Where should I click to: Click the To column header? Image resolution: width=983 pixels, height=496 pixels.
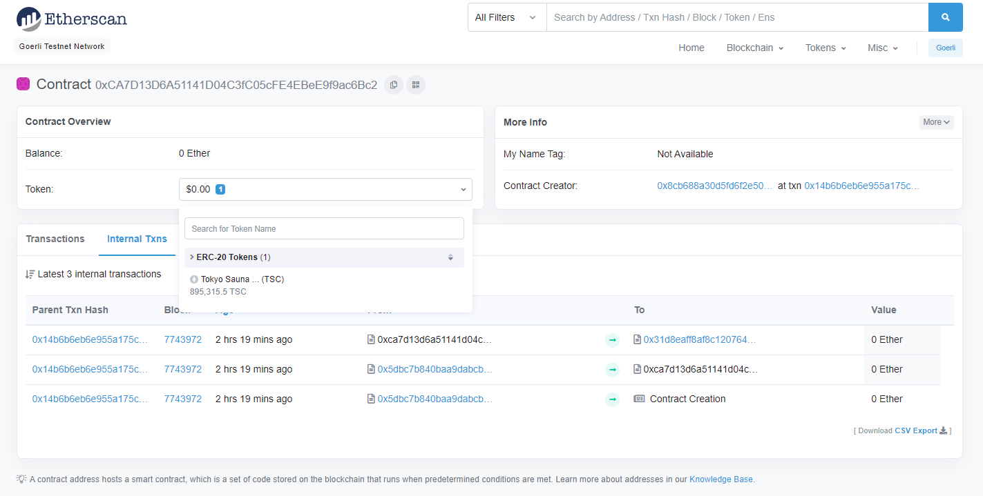[640, 310]
